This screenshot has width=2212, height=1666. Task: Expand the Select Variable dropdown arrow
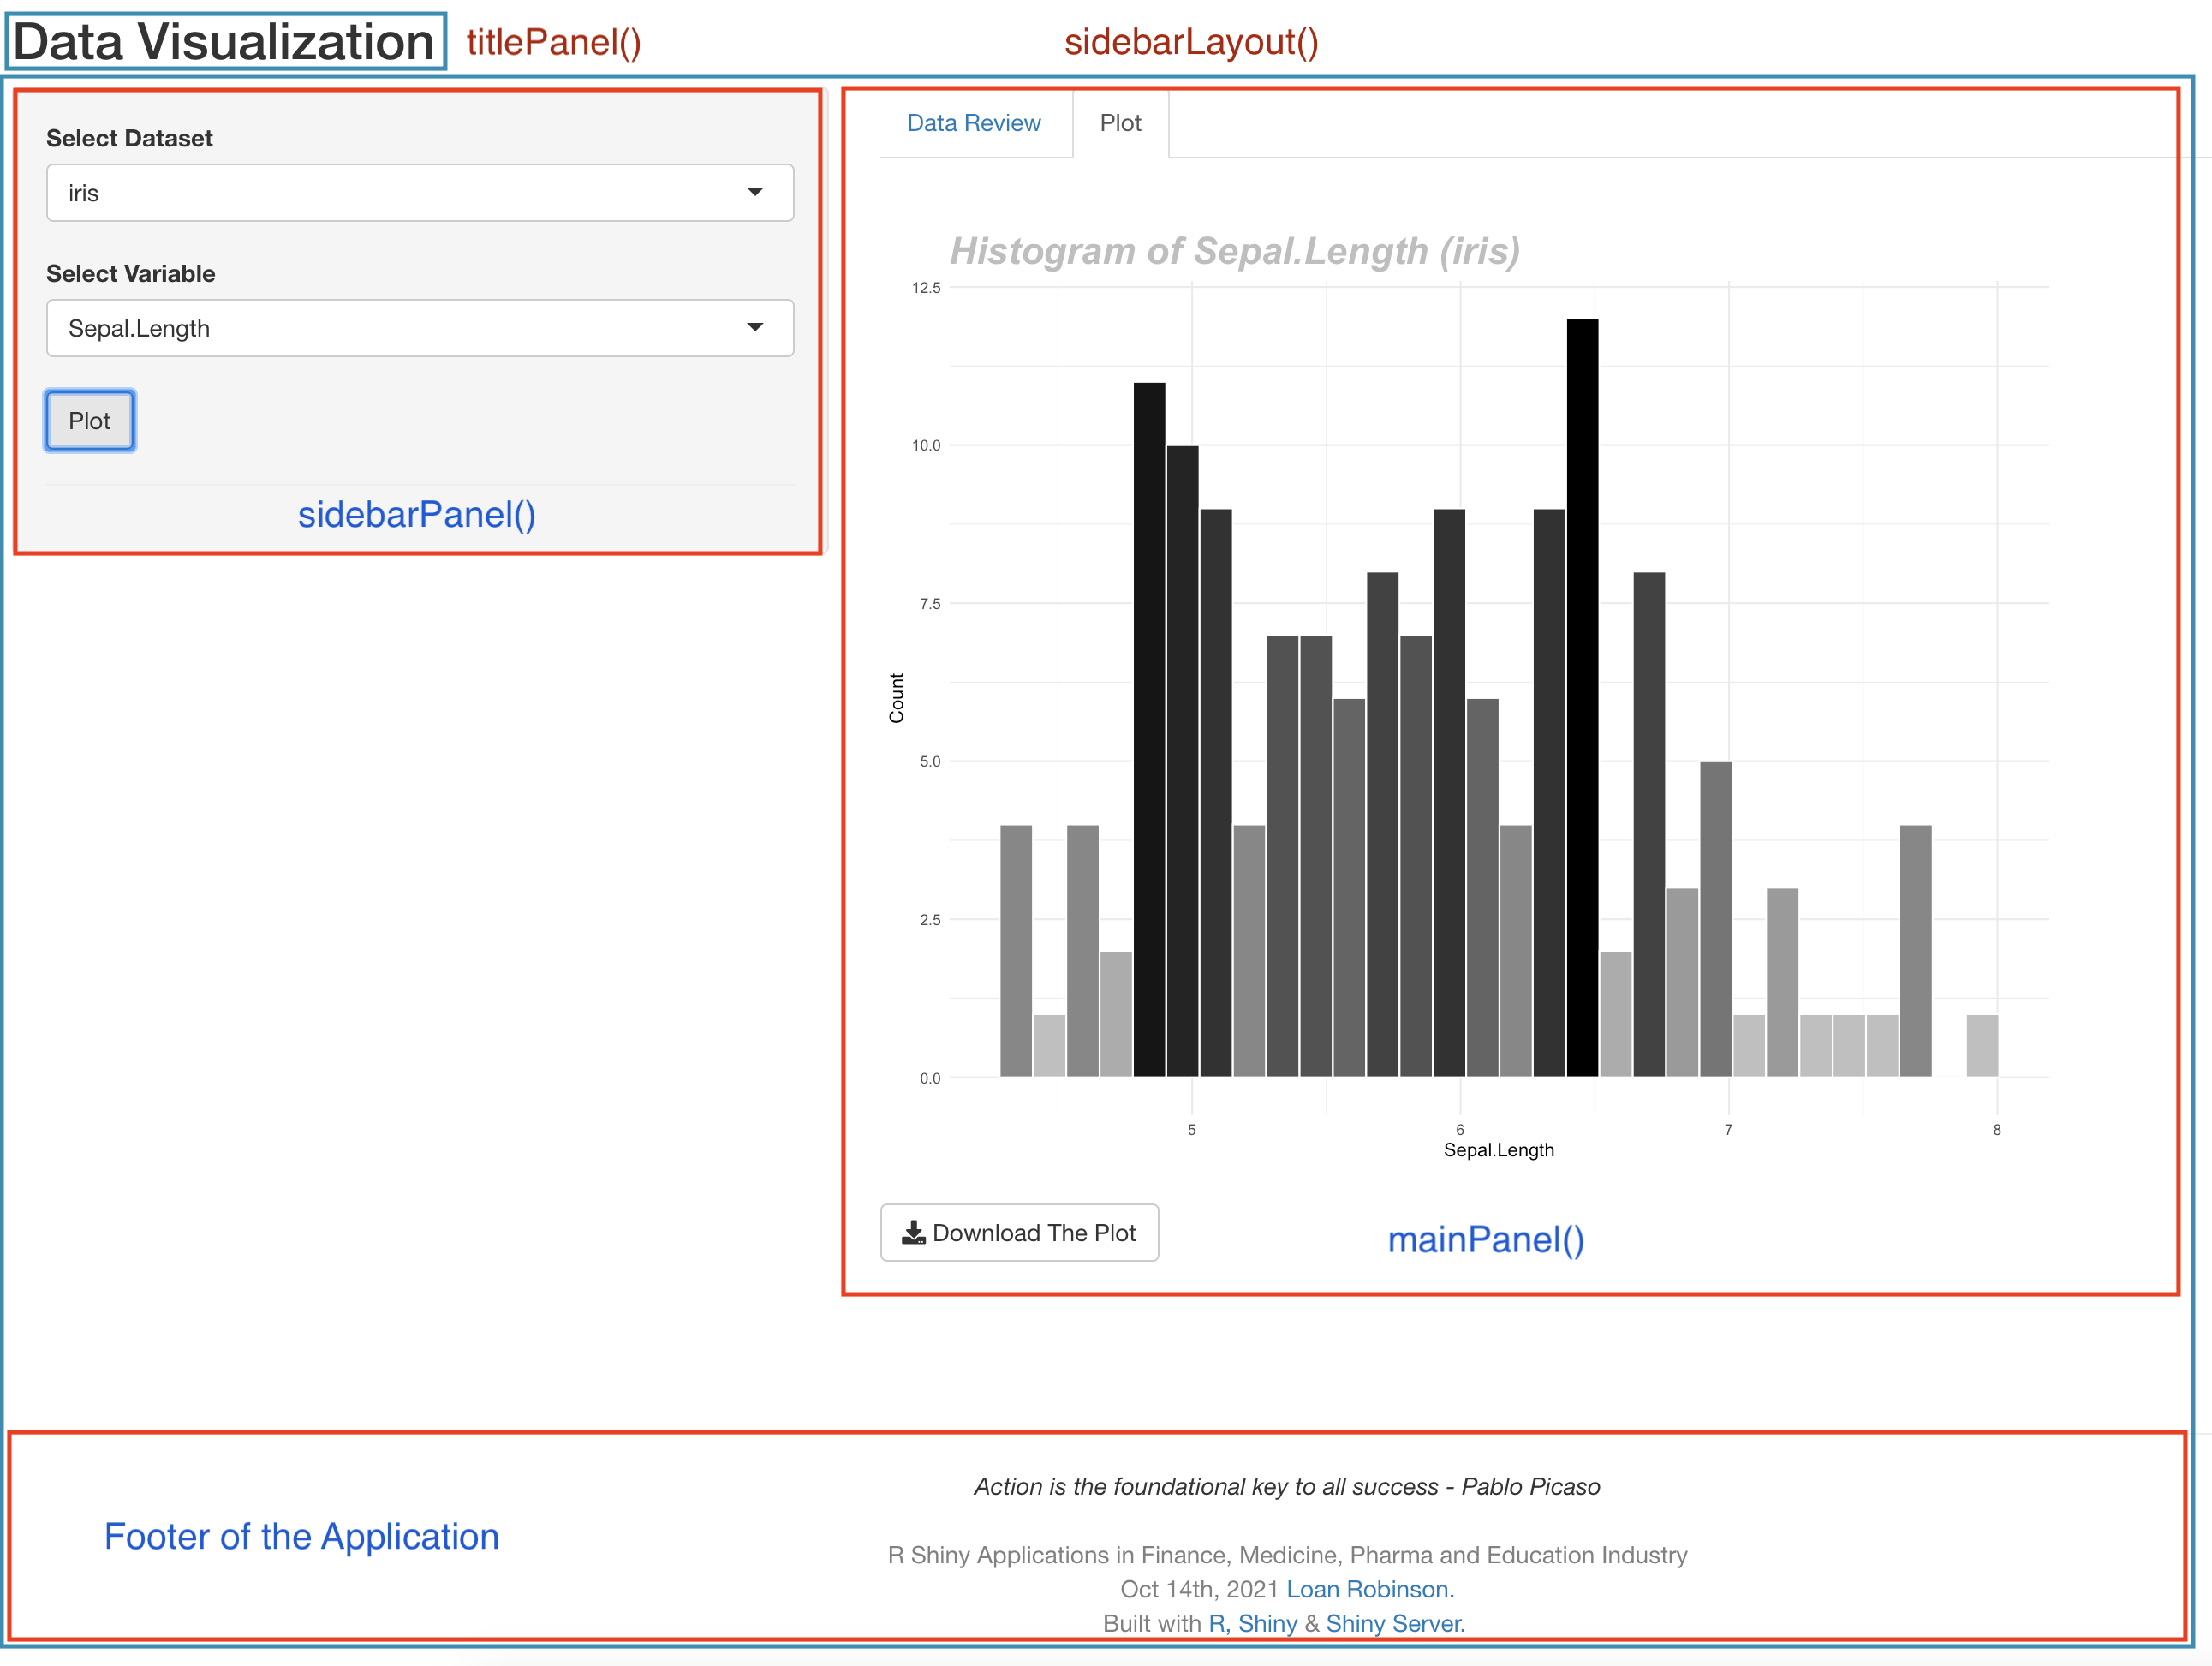coord(755,327)
